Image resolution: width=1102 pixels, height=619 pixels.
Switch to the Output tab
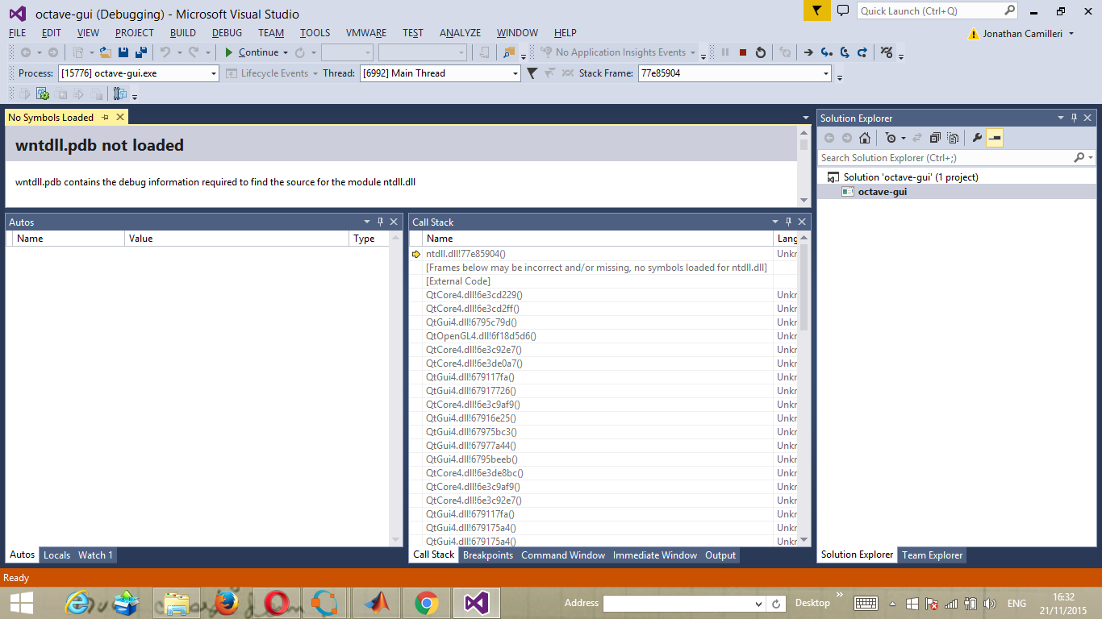(720, 555)
